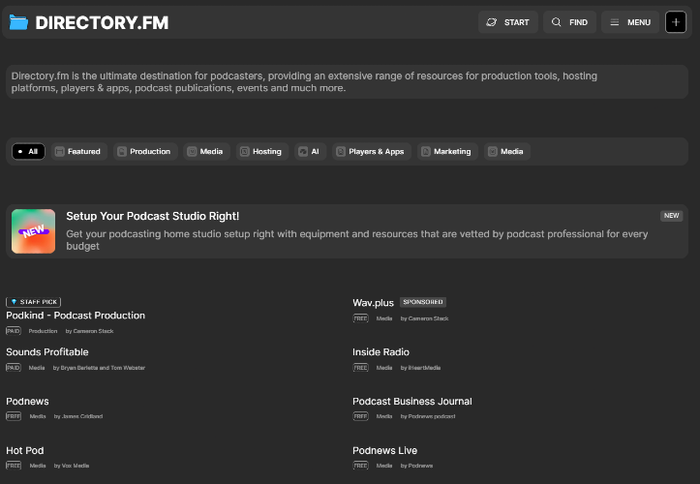Click Production category under Podkind
This screenshot has height=484, width=700.
[43, 331]
